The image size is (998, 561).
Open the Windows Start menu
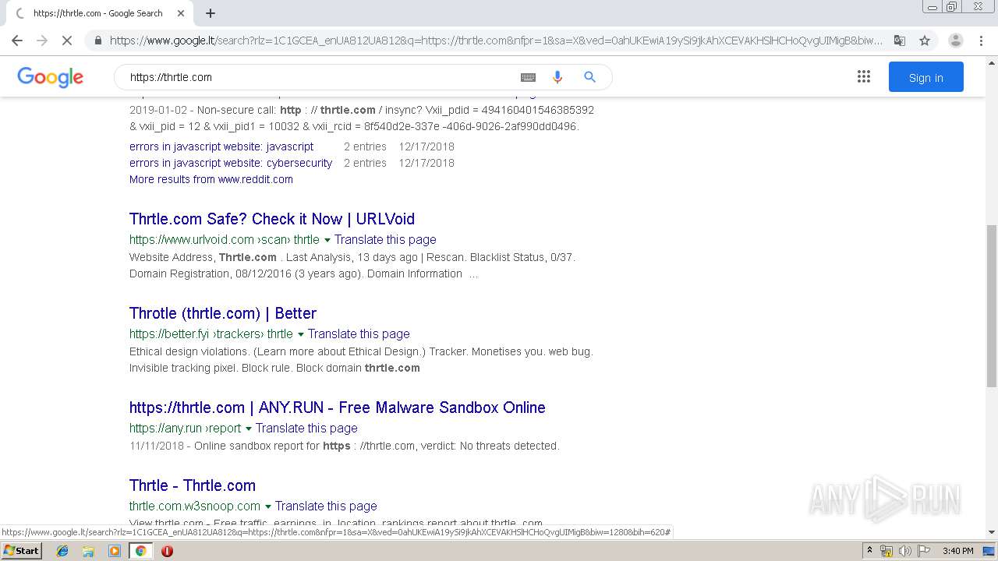pos(22,550)
